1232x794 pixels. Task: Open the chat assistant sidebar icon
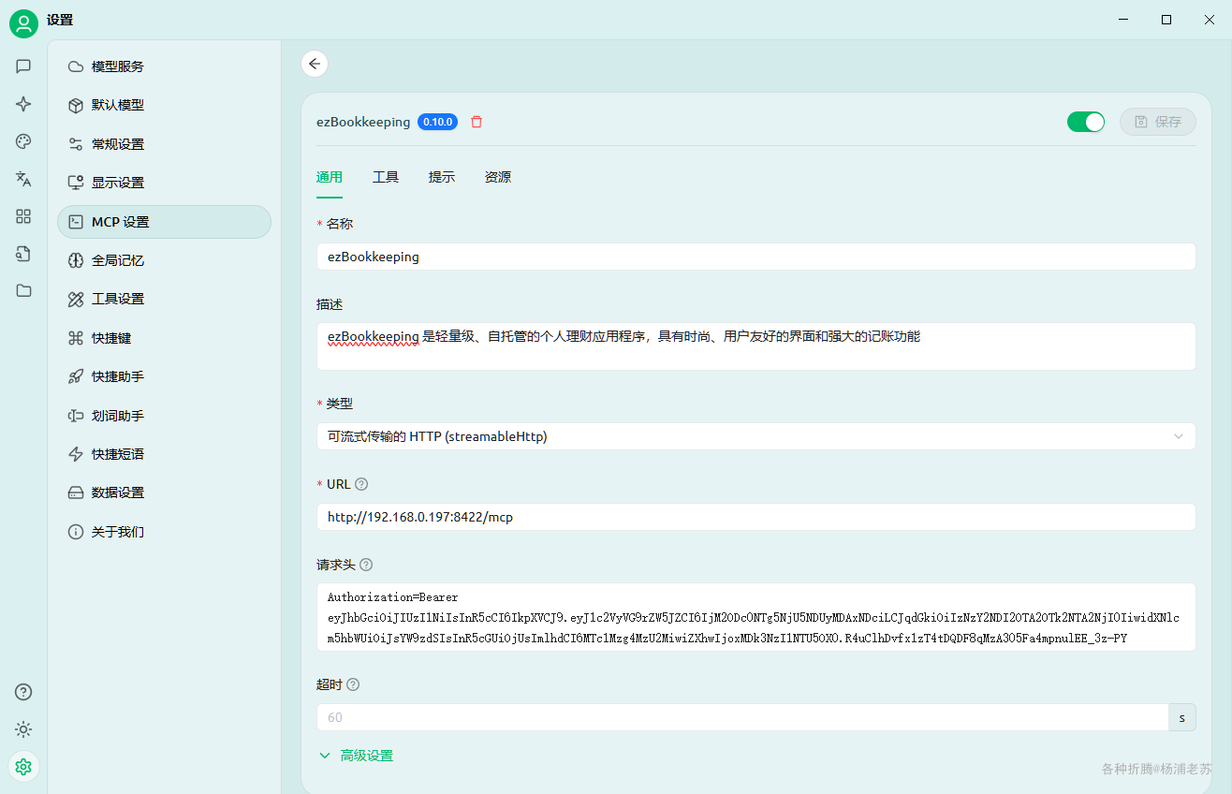[23, 66]
